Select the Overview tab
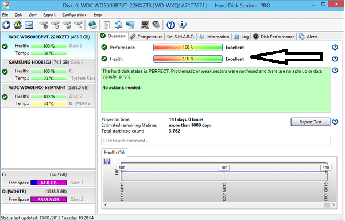 pyautogui.click(x=113, y=36)
